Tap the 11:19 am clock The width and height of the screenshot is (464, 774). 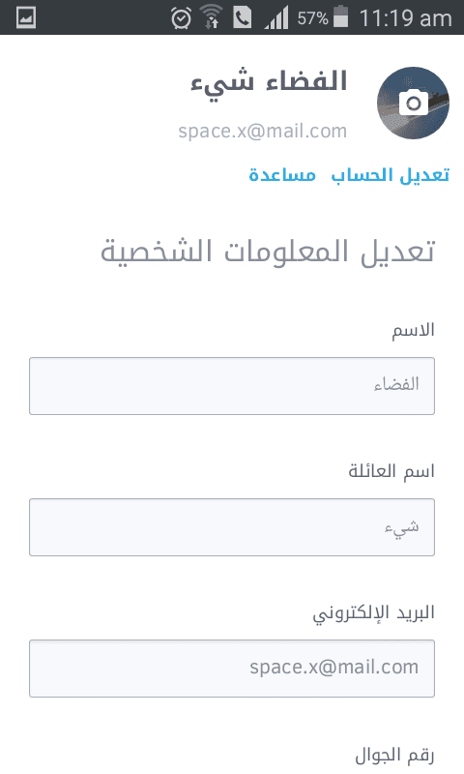click(x=405, y=18)
